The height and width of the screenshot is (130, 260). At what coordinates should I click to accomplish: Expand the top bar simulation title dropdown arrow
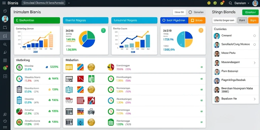click(69, 3)
